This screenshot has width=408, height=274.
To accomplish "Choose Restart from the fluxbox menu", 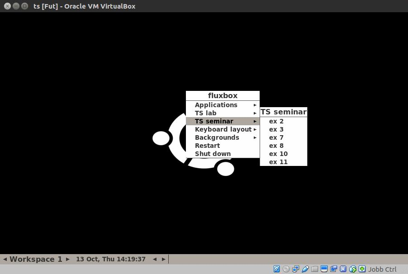I will coord(223,146).
